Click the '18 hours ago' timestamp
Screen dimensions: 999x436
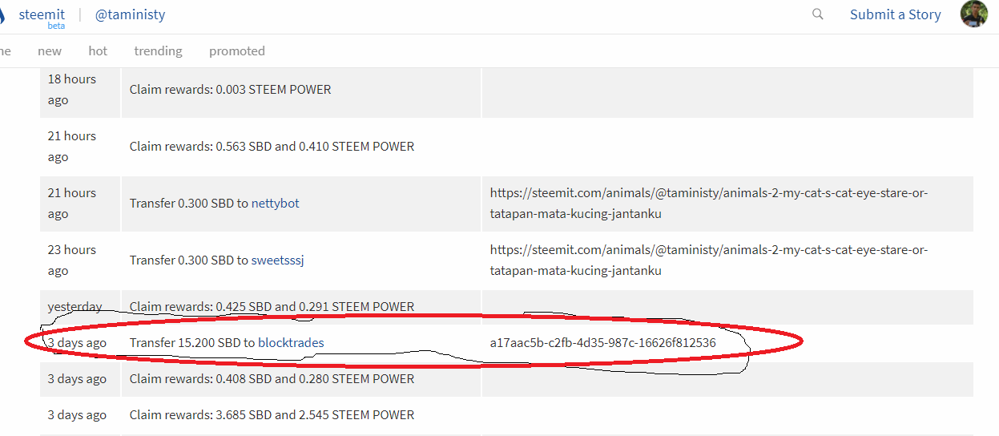(x=71, y=90)
